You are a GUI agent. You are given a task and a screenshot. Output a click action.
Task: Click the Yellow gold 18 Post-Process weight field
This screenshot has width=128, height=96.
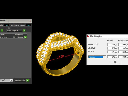point(123,45)
